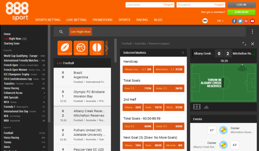Image resolution: width=259 pixels, height=151 pixels.
Task: Click the Username input field
Action: 150,5
